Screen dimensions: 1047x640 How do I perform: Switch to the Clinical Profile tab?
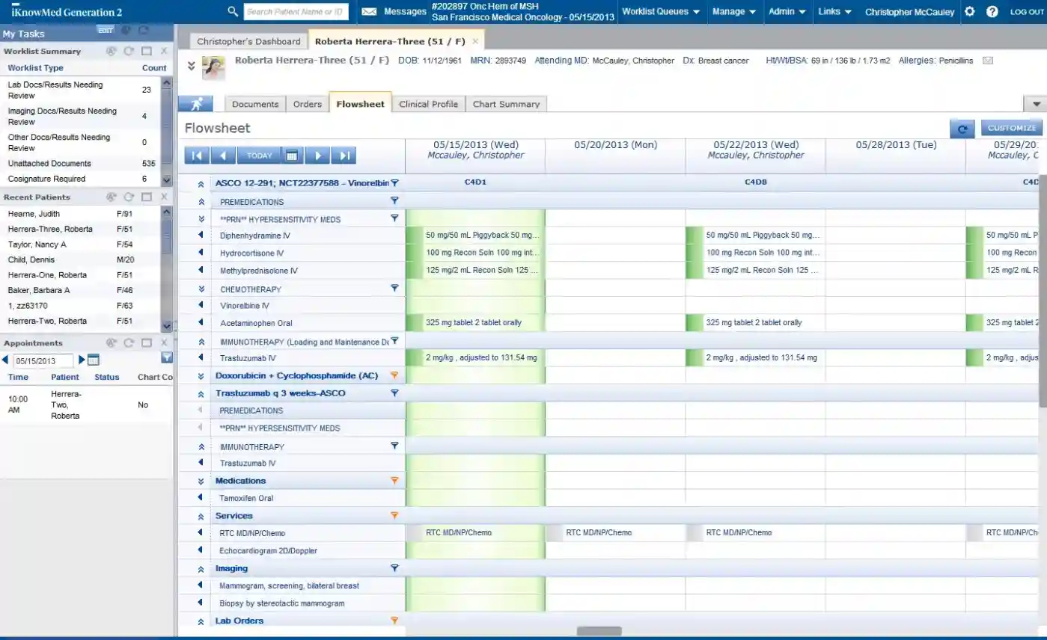pyautogui.click(x=428, y=104)
